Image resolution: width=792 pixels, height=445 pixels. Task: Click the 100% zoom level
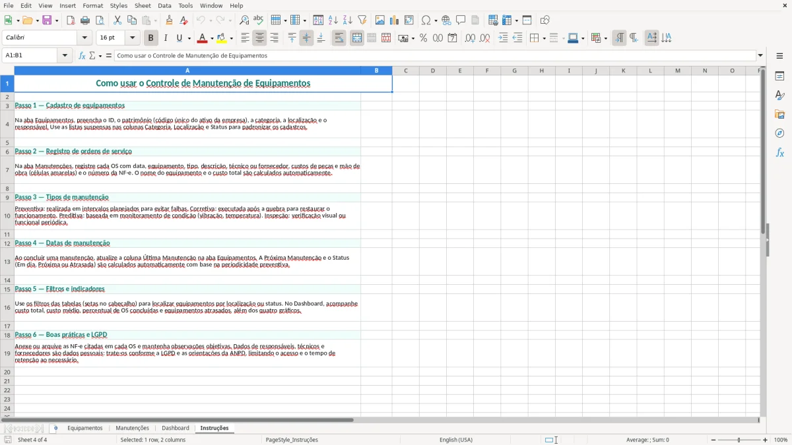pyautogui.click(x=781, y=440)
